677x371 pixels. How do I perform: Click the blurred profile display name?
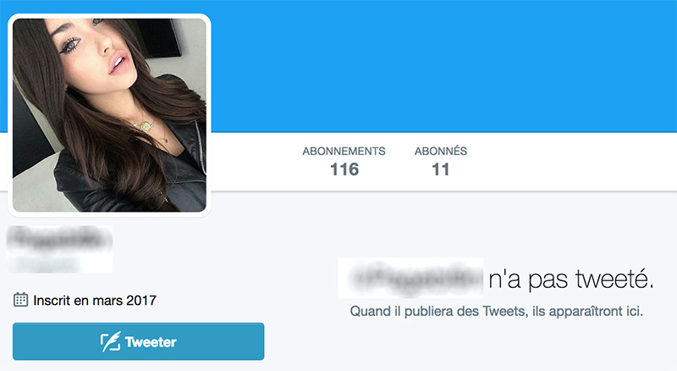[59, 239]
